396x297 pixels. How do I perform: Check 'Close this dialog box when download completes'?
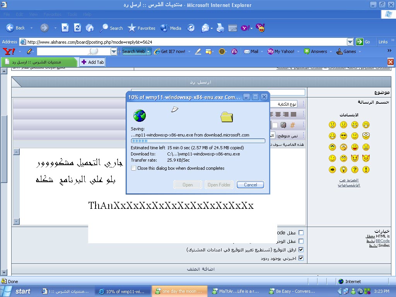coord(133,168)
